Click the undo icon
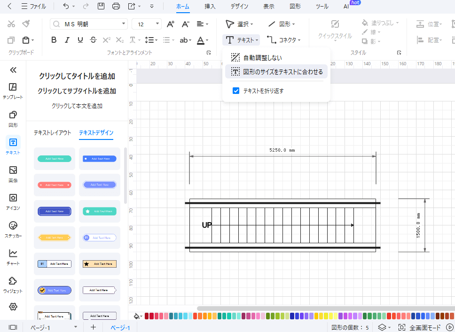Screen dimensions: 455x332 click(66, 6)
